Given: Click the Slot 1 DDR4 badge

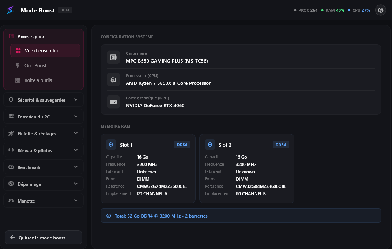Looking at the screenshot, I should click(182, 144).
